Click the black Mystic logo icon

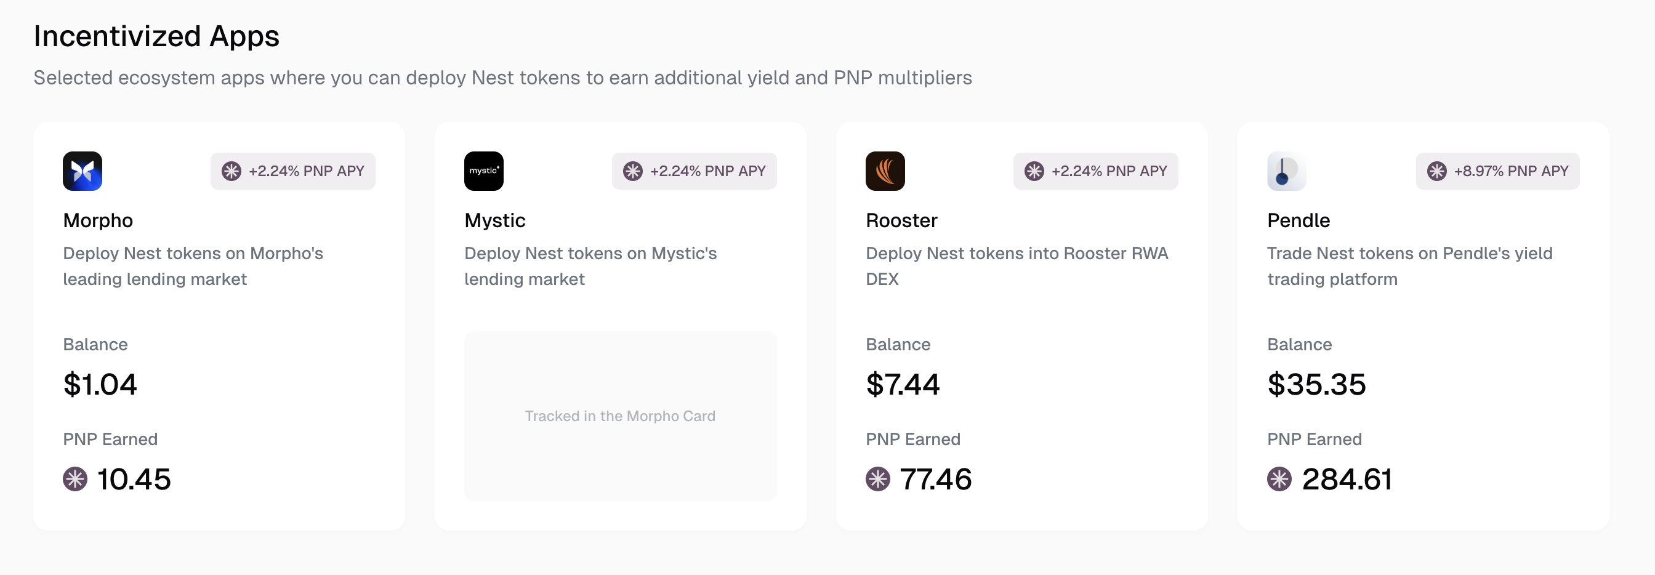(x=484, y=171)
